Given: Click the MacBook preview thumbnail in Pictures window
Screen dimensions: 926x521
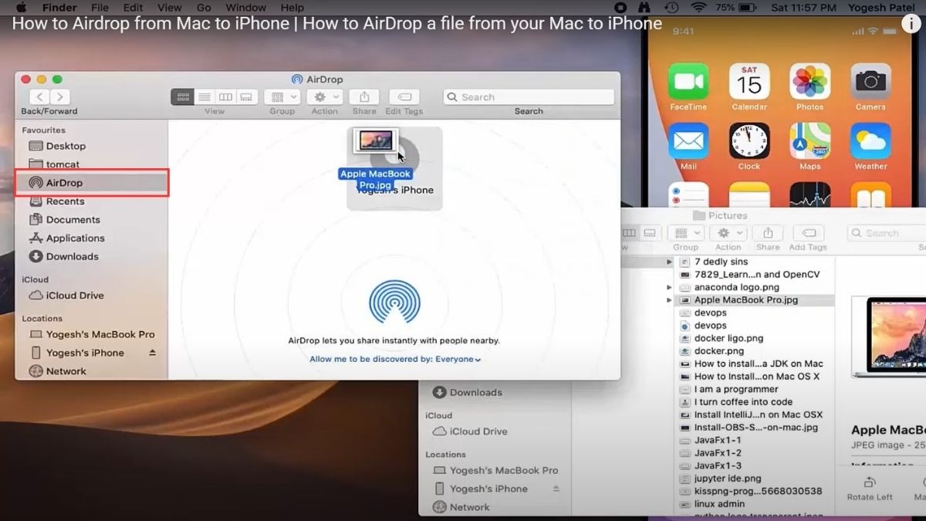Looking at the screenshot, I should pos(889,338).
